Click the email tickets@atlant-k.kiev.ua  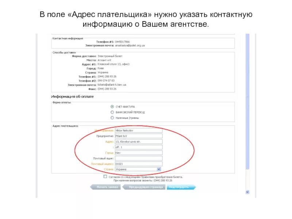click(112, 85)
